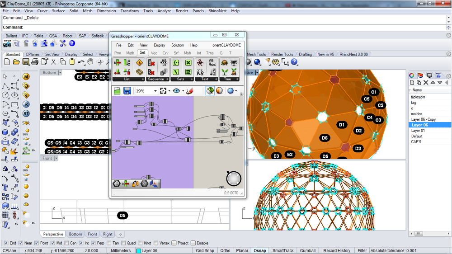Click the Print icon in Standard toolbar
Image resolution: width=452 pixels, height=254 pixels.
coord(35,62)
